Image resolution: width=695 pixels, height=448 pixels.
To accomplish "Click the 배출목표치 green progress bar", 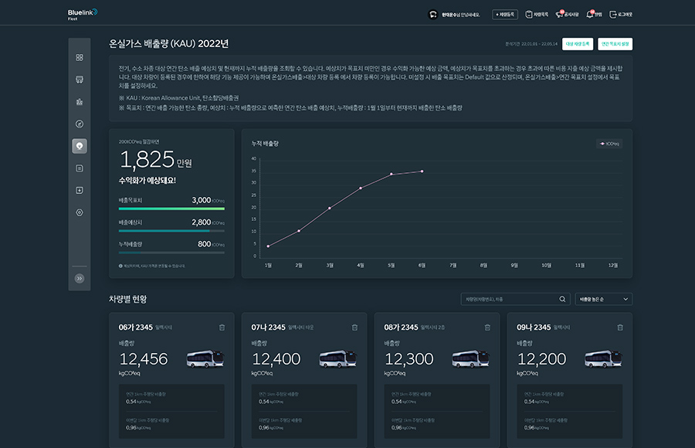I will pyautogui.click(x=171, y=209).
